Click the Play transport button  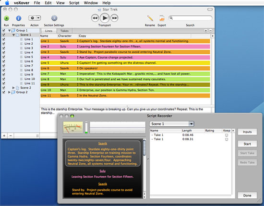pyautogui.click(x=105, y=18)
